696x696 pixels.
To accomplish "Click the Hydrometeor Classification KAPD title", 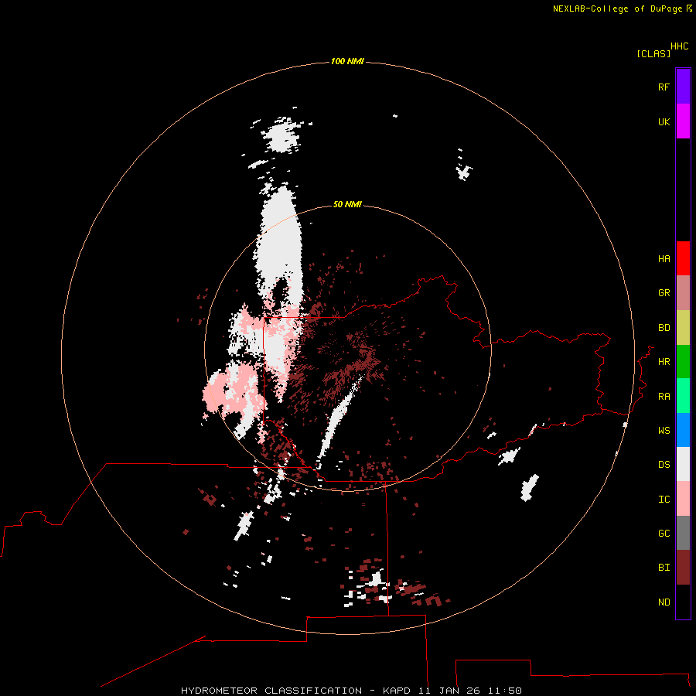I will (351, 691).
